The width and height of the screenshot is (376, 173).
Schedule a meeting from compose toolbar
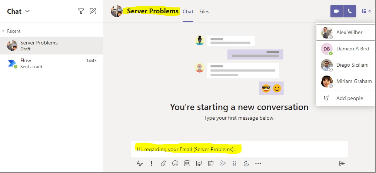(x=211, y=163)
